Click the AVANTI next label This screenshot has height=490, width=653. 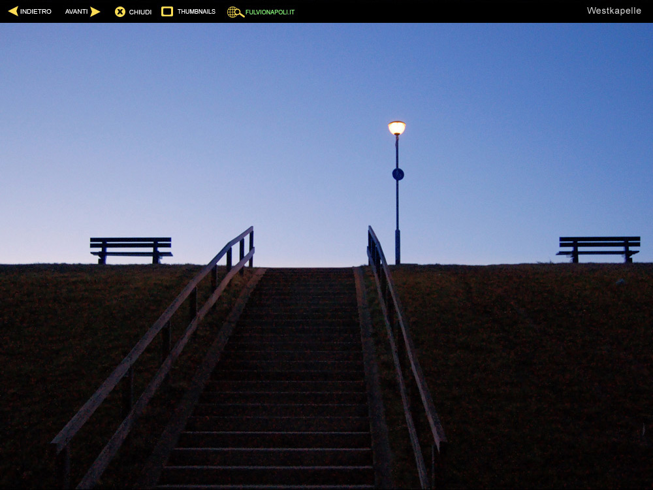tap(76, 12)
